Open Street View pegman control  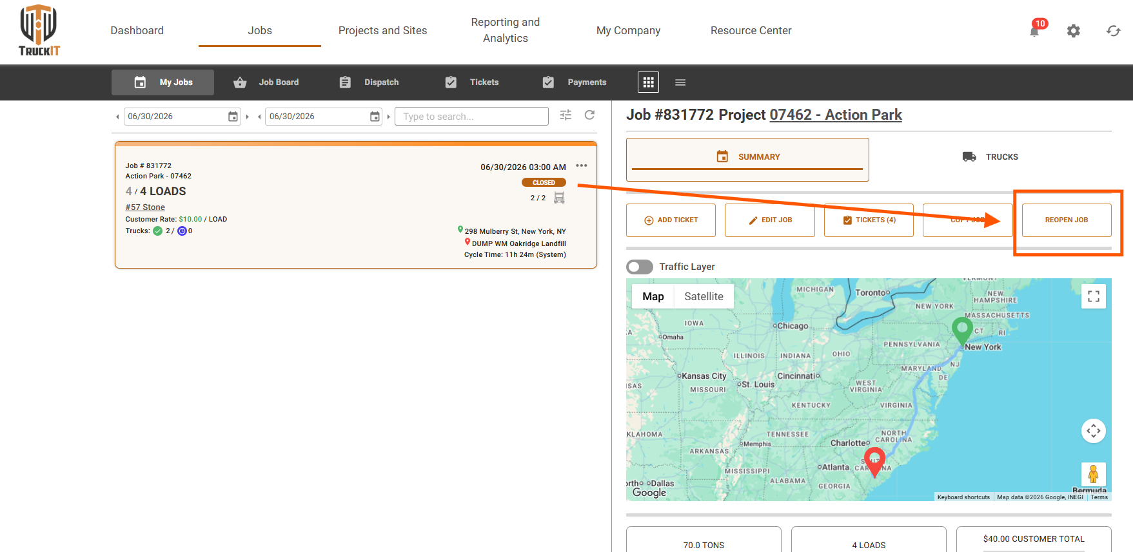point(1094,474)
